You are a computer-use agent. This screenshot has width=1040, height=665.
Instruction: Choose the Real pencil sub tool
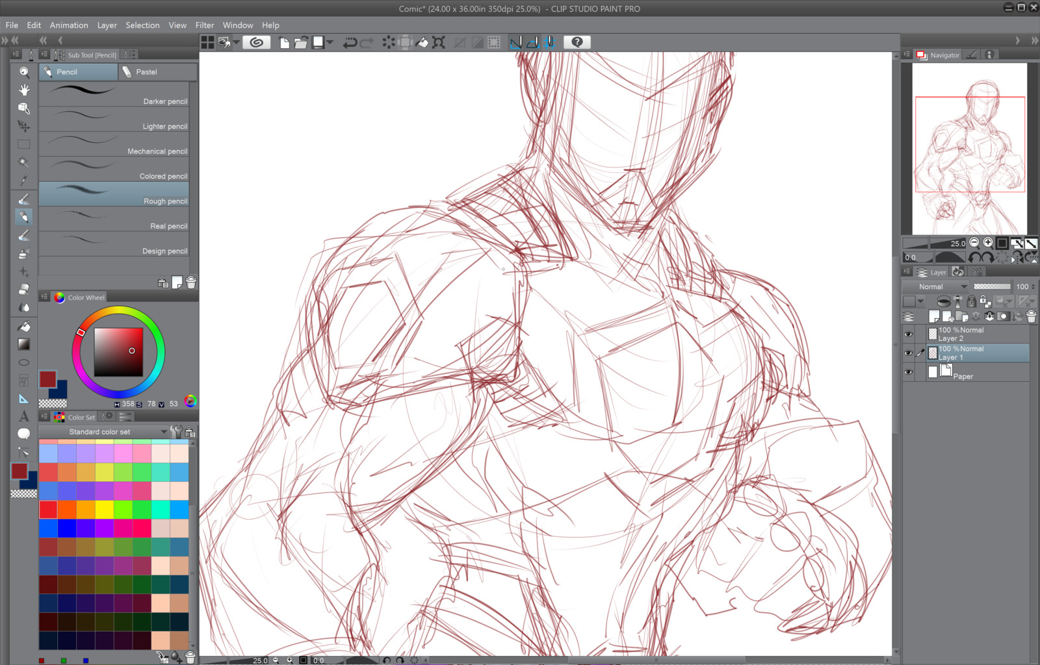click(114, 220)
